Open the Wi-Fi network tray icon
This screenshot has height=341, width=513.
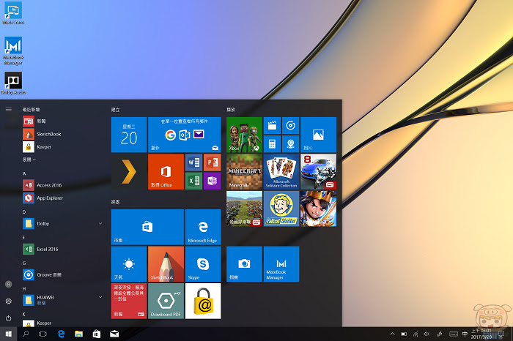point(416,334)
